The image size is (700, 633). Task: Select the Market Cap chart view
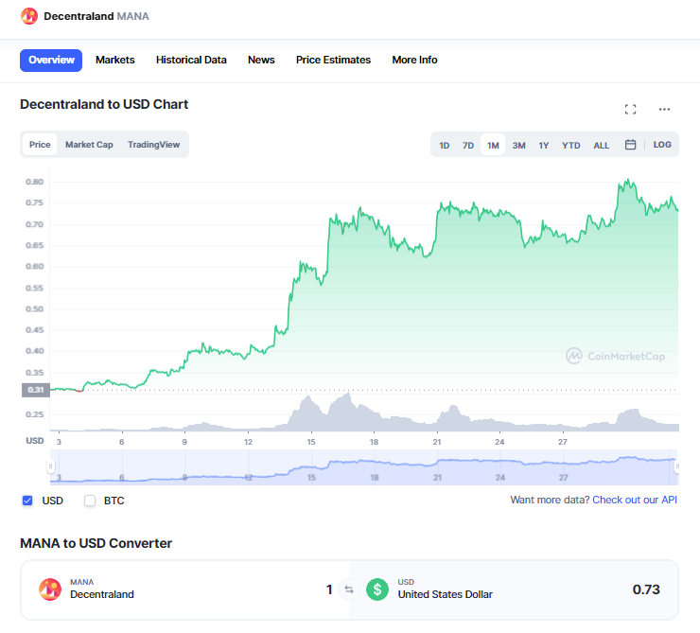[x=89, y=145]
